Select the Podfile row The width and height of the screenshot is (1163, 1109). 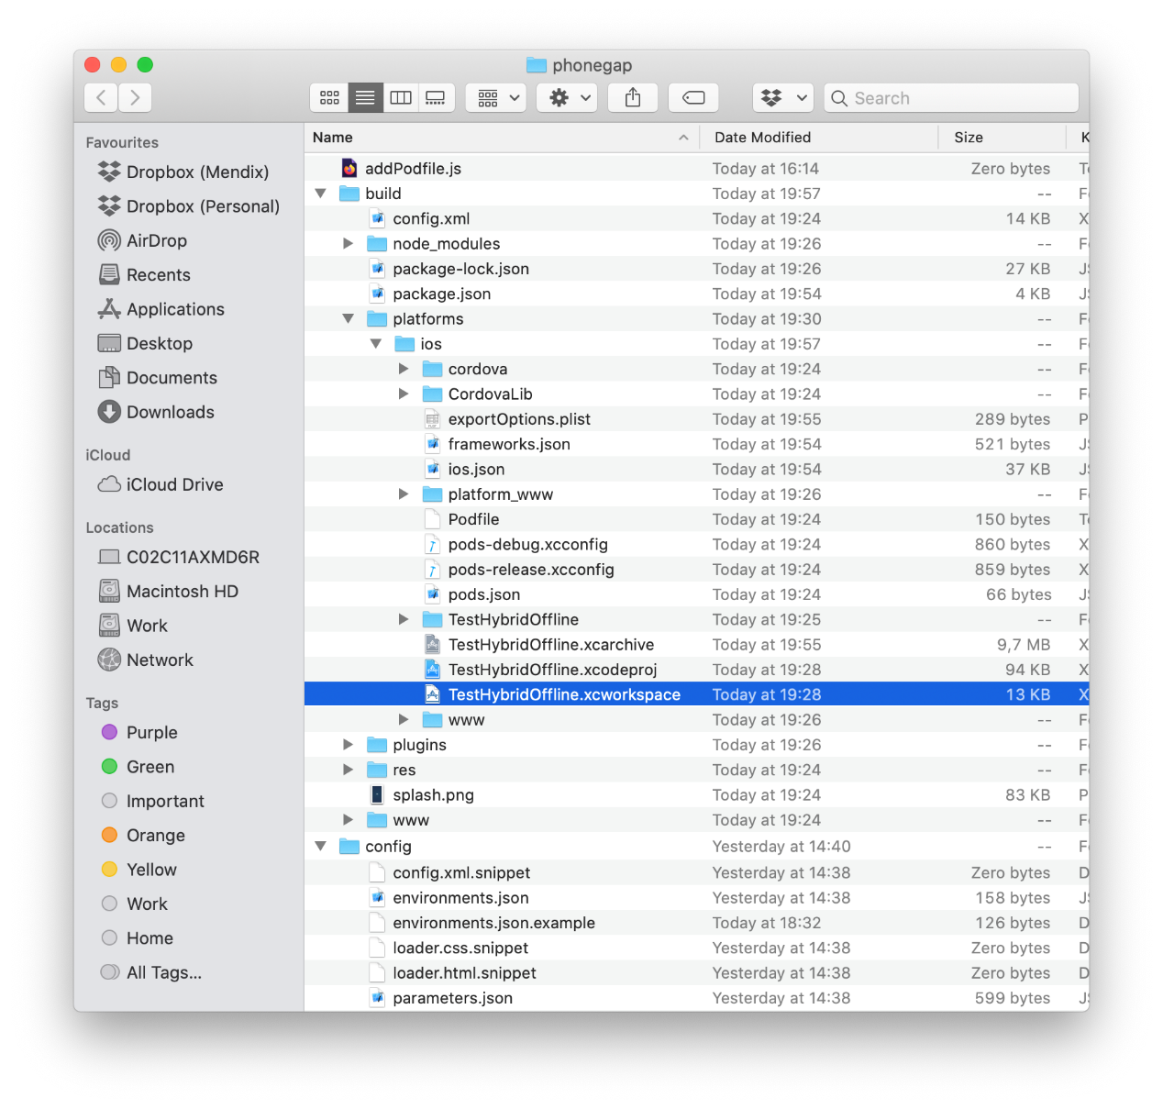coord(696,519)
